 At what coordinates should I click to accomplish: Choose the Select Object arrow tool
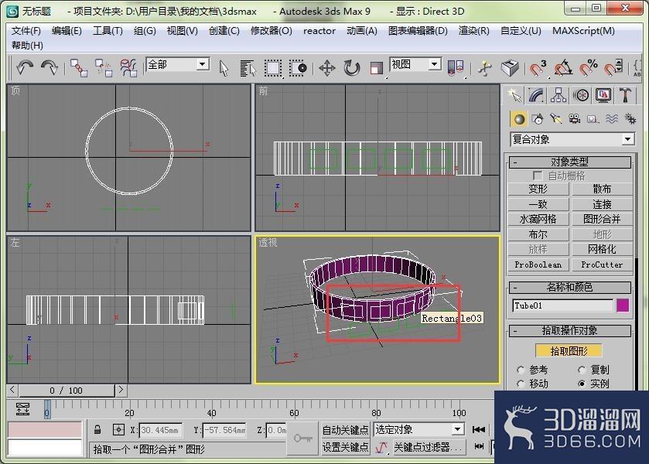click(x=224, y=68)
